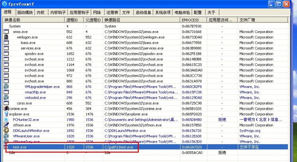This screenshot has height=162, width=297.
Task: Maximize the fprvfoxmtf window
Action: (279, 4)
